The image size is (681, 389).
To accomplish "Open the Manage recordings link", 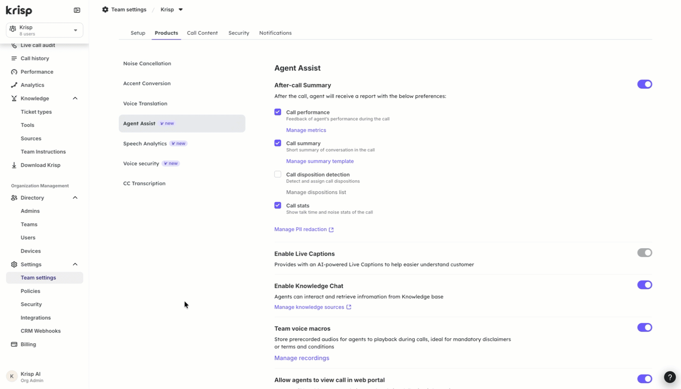I will point(302,358).
